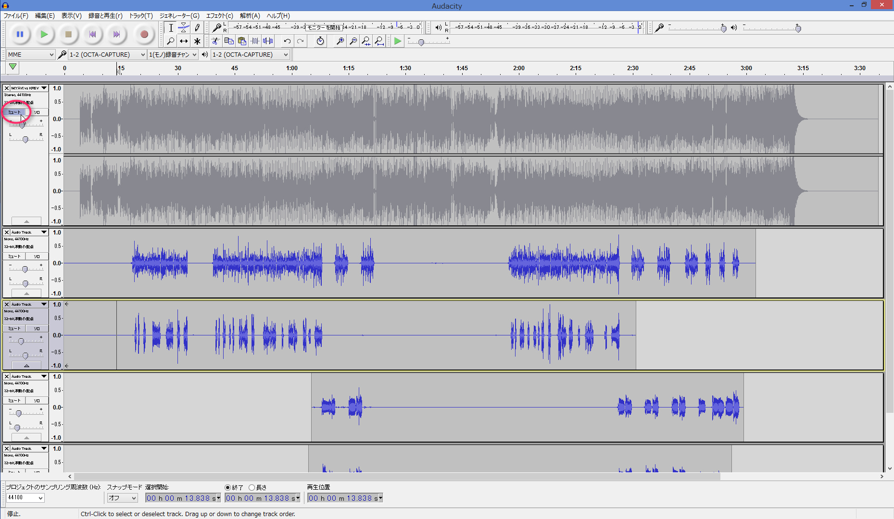Skip to the start of the project

(92, 34)
